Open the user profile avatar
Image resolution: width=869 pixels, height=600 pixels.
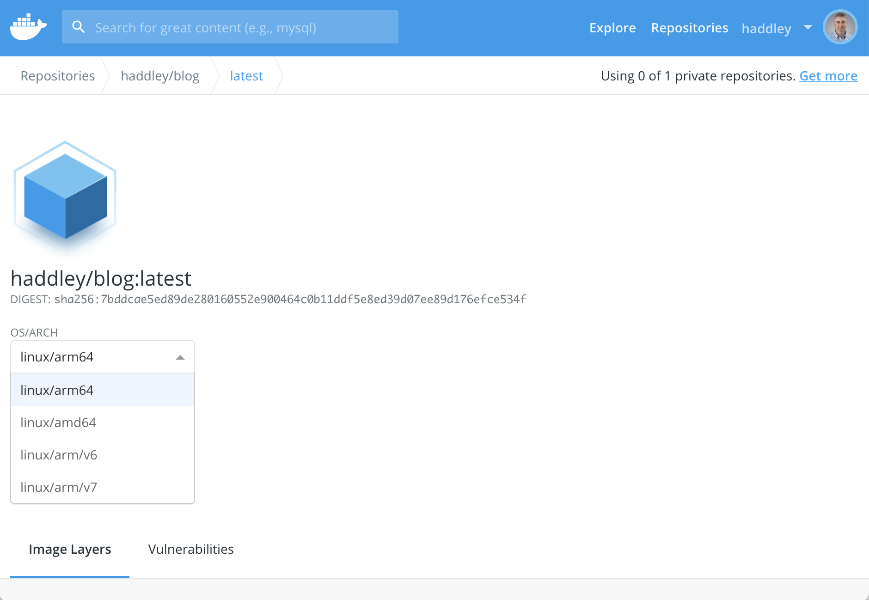[840, 27]
